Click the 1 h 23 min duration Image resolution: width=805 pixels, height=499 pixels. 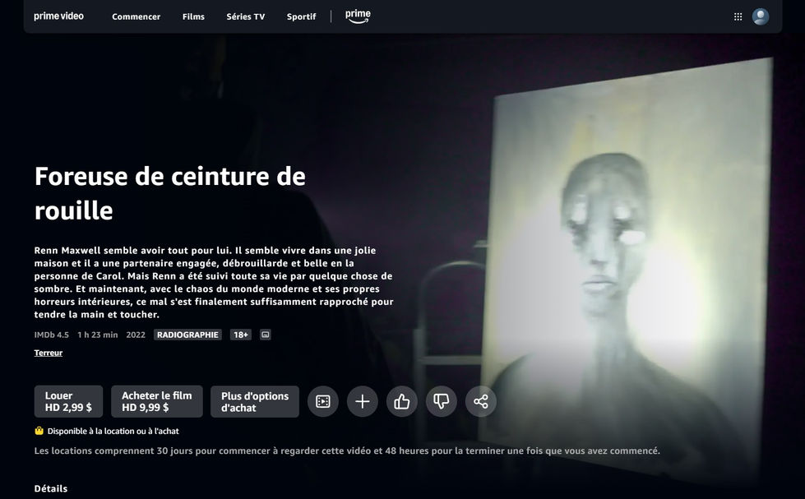pyautogui.click(x=98, y=335)
